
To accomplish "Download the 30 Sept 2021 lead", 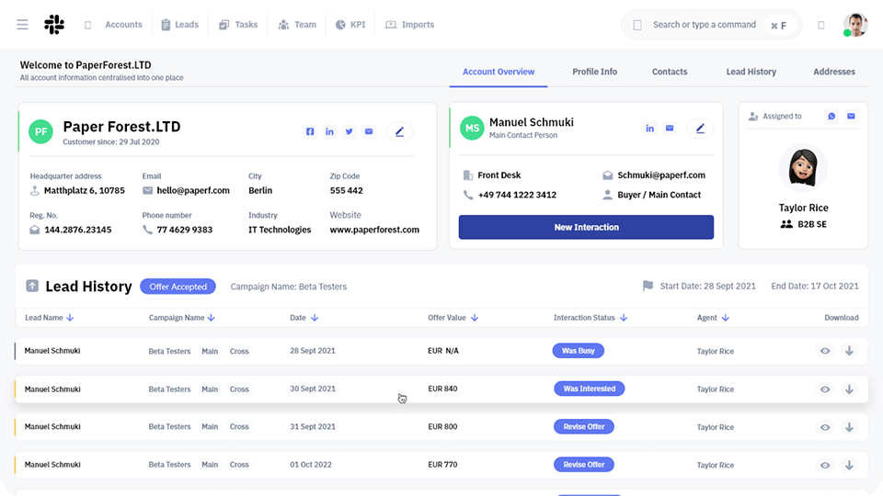I will [x=849, y=389].
